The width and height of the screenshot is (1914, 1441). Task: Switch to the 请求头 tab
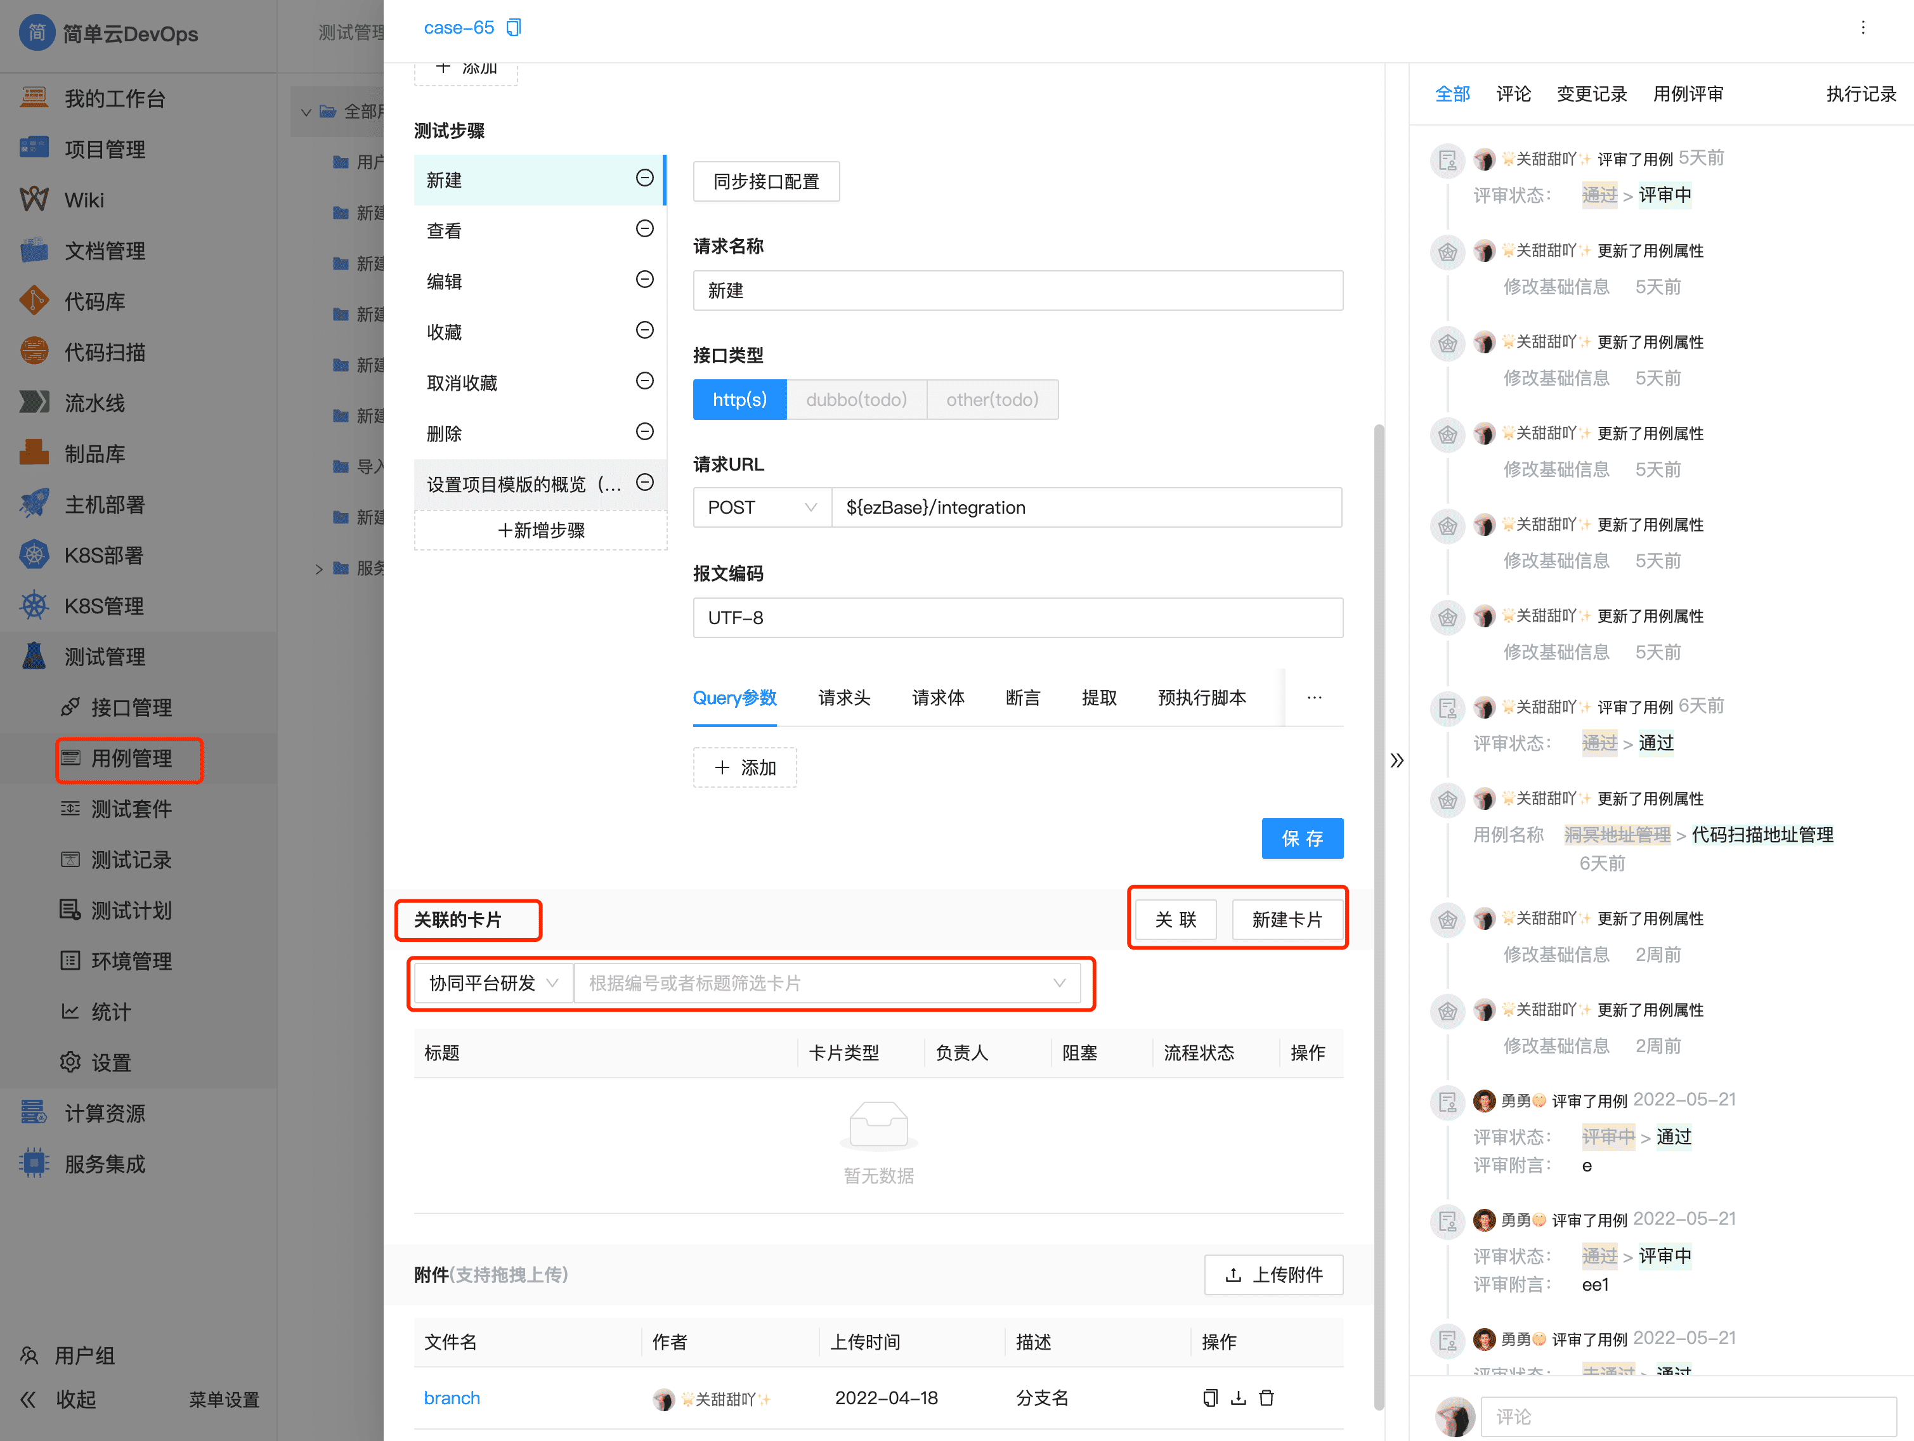pyautogui.click(x=843, y=698)
